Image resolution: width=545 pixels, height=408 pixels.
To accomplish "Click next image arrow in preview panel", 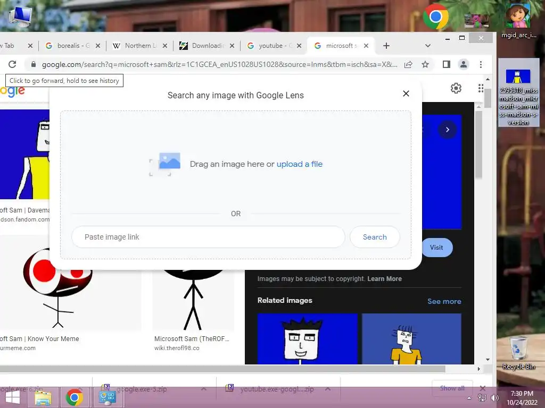I will coord(447,130).
